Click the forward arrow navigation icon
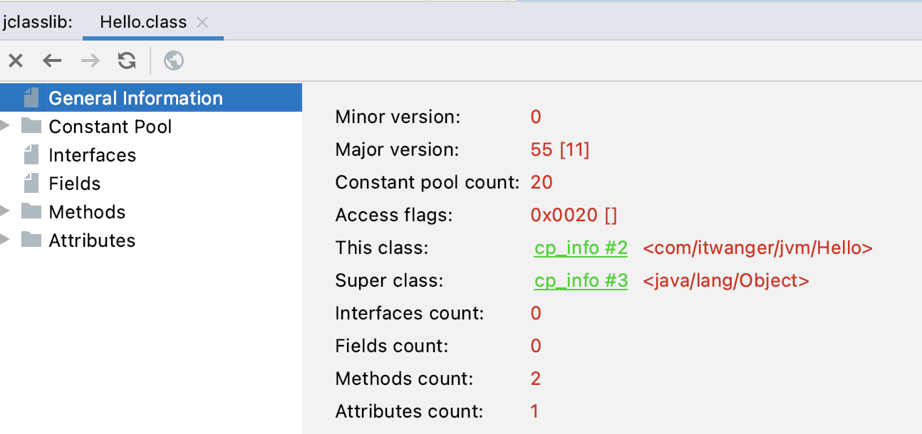Viewport: 922px width, 434px height. (x=90, y=61)
